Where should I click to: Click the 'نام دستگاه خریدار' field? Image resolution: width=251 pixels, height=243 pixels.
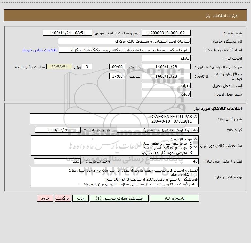(x=124, y=41)
